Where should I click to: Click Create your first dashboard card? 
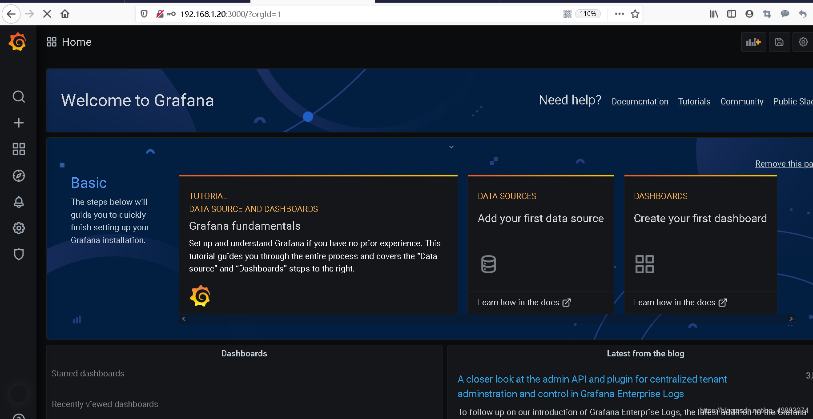pyautogui.click(x=700, y=233)
